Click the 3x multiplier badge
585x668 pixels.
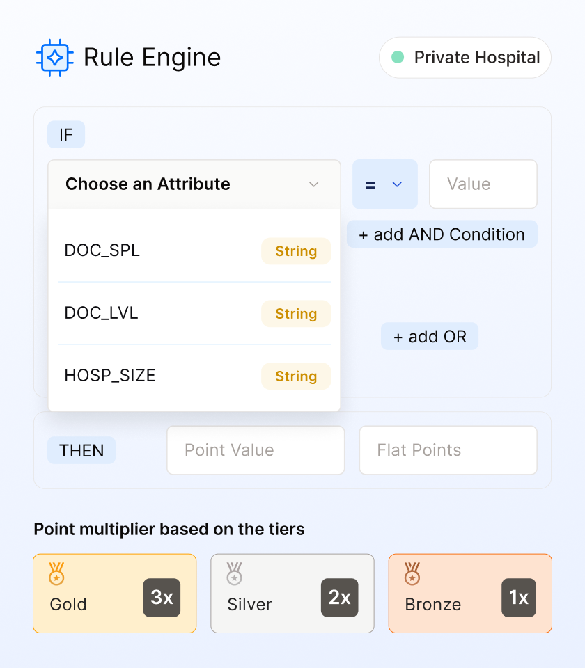point(162,598)
